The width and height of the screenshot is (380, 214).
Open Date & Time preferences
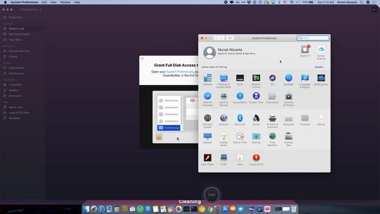[240, 138]
